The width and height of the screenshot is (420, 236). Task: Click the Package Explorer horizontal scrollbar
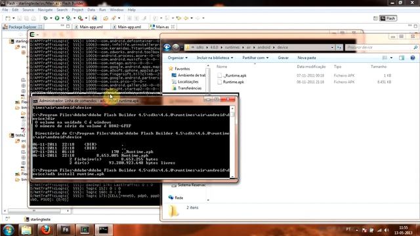point(37,211)
